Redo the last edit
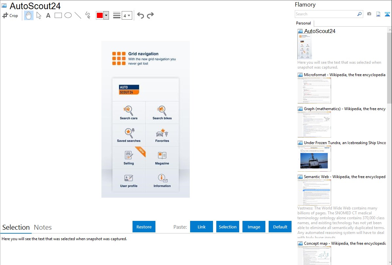This screenshot has height=265, width=392. point(150,15)
